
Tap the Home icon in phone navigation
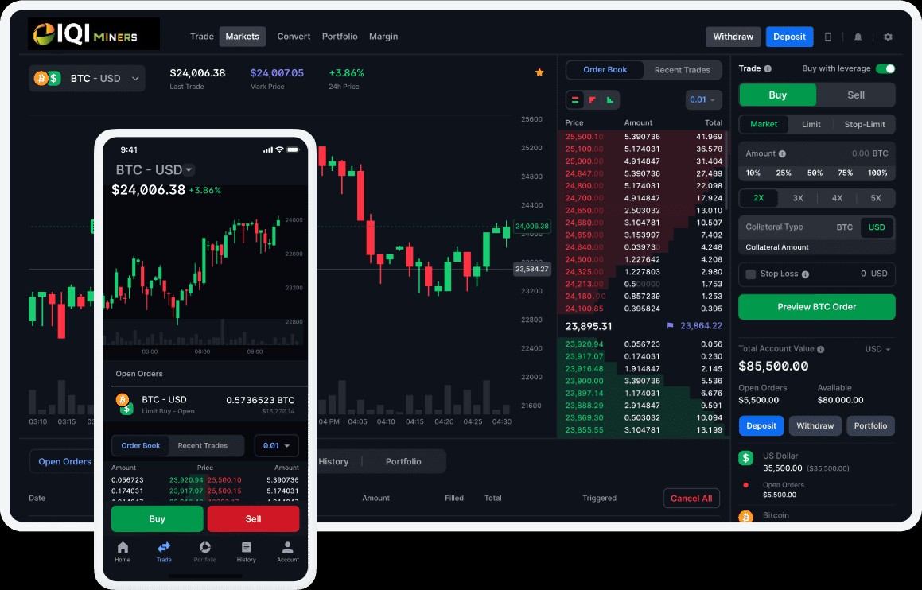[123, 552]
